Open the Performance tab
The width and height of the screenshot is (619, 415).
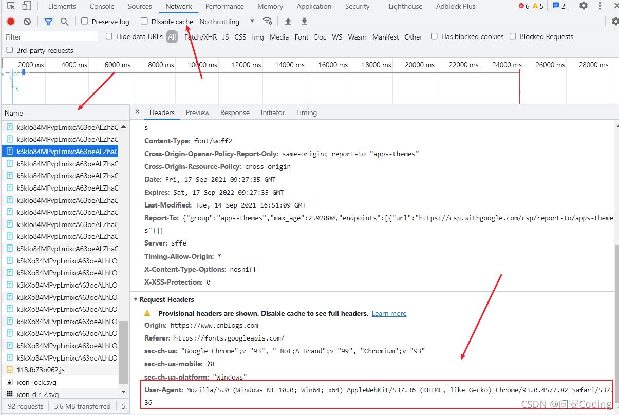[224, 6]
